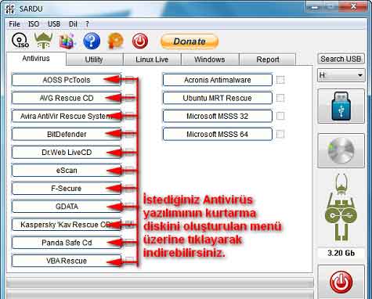The image size is (372, 299).
Task: Click the orange P toolbar icon
Action: pos(115,41)
